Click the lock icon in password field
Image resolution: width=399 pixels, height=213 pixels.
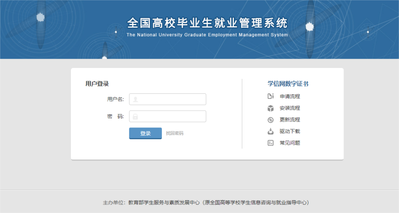pyautogui.click(x=136, y=117)
